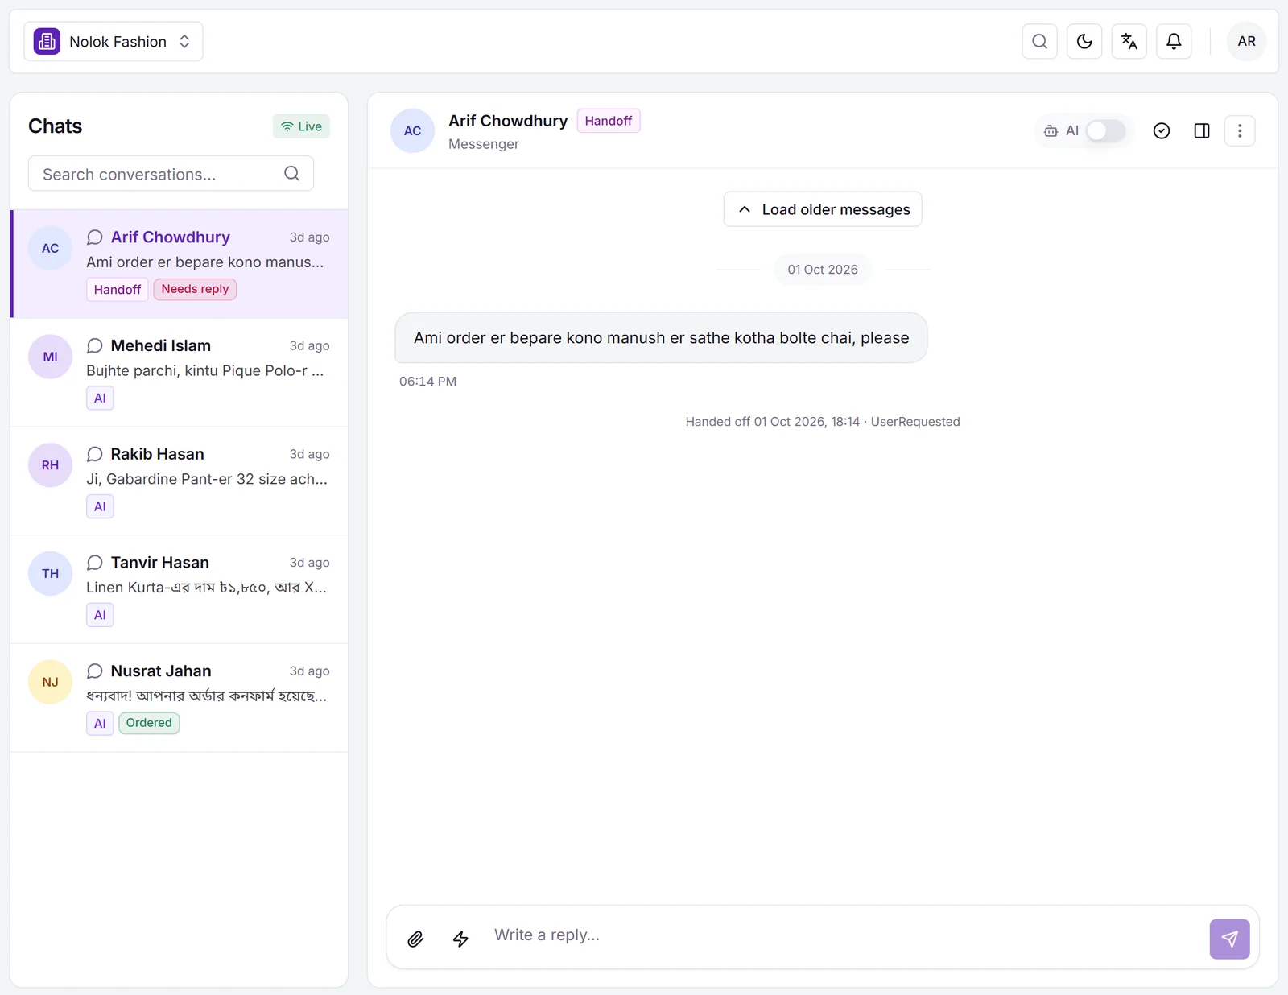The width and height of the screenshot is (1288, 995).
Task: Toggle the AI switch on
Action: [x=1105, y=130]
